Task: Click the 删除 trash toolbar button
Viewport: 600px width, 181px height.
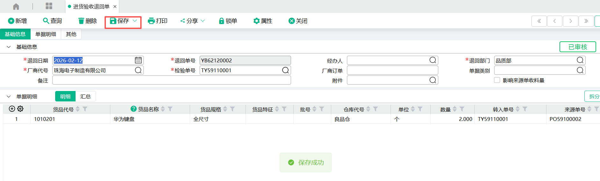Action: tap(88, 21)
